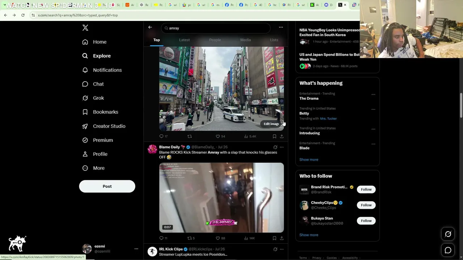This screenshot has height=260, width=463.
Task: Switch to the Lists tab
Action: (274, 40)
